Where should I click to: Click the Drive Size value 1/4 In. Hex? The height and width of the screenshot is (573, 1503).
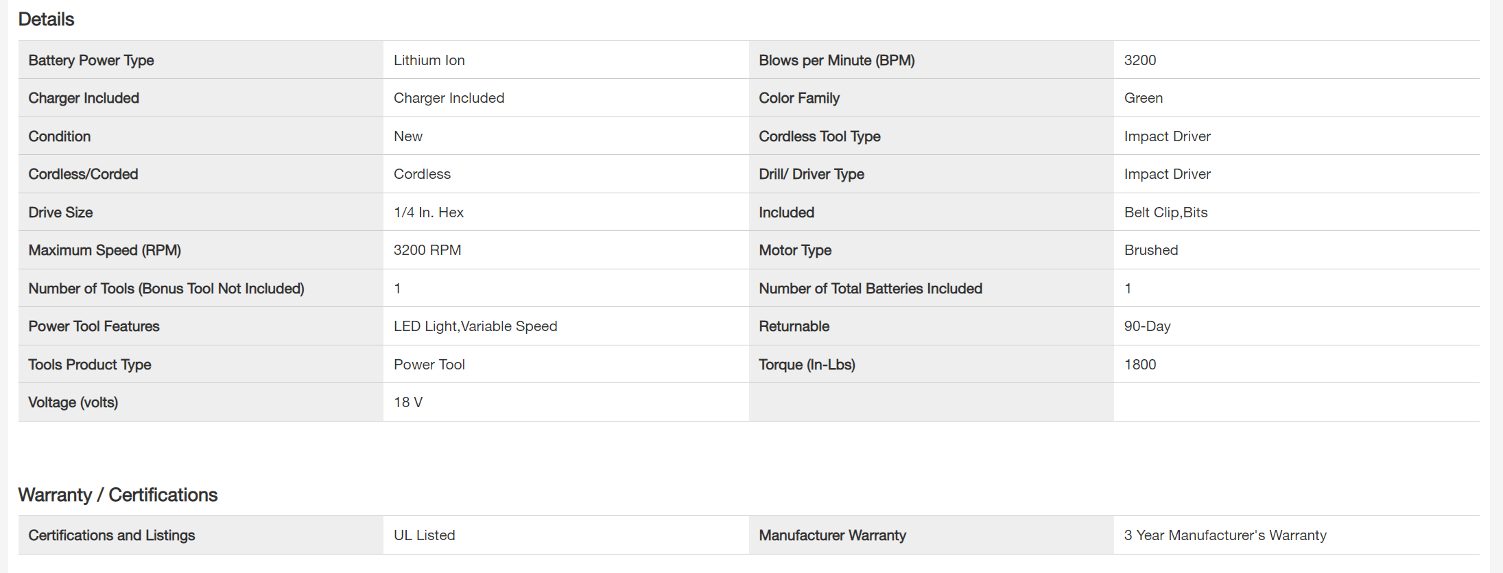428,212
